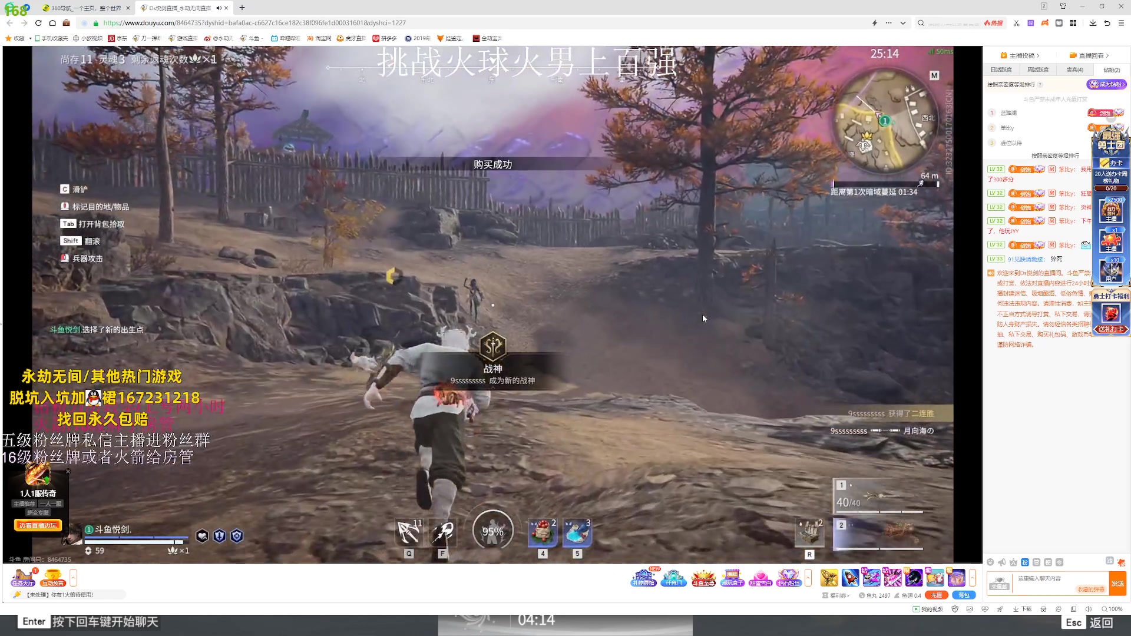Open the 任意门 portal icon
Viewport: 1131px width, 636px height.
click(x=673, y=578)
